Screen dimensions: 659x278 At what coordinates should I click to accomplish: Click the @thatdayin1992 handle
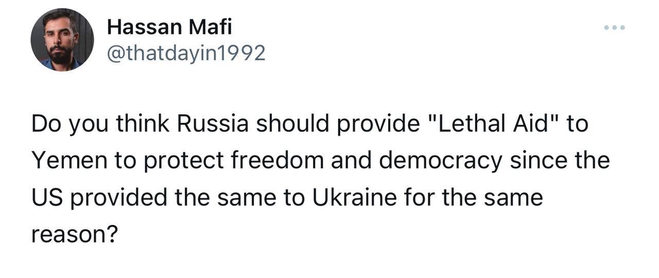point(186,53)
